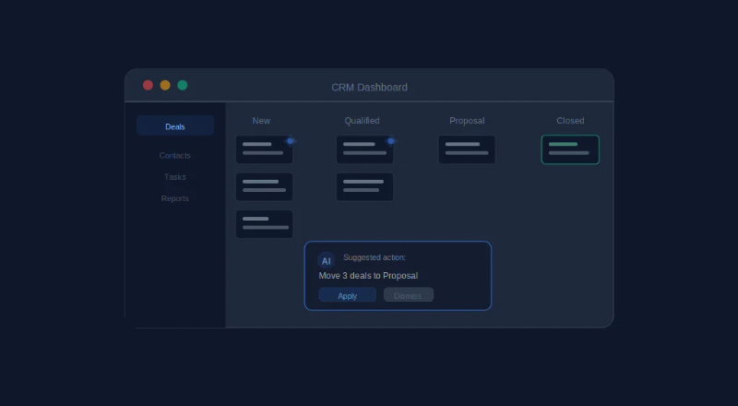
Task: Open the deal card under Proposal
Action: pos(467,149)
